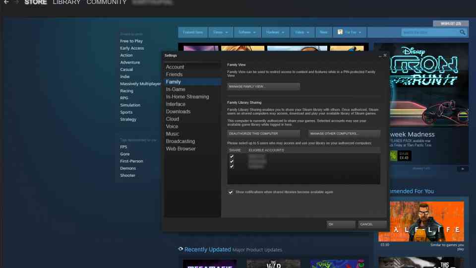Select Cloud settings category

point(192,119)
